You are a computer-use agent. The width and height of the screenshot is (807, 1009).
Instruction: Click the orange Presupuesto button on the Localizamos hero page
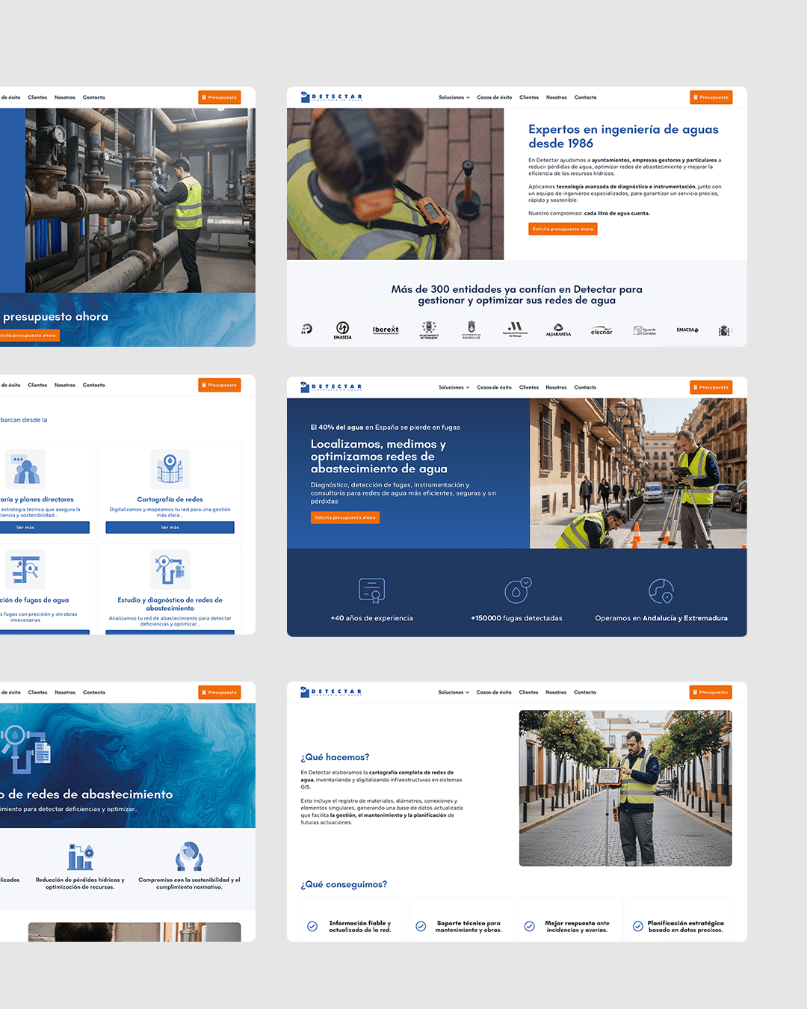(x=711, y=387)
